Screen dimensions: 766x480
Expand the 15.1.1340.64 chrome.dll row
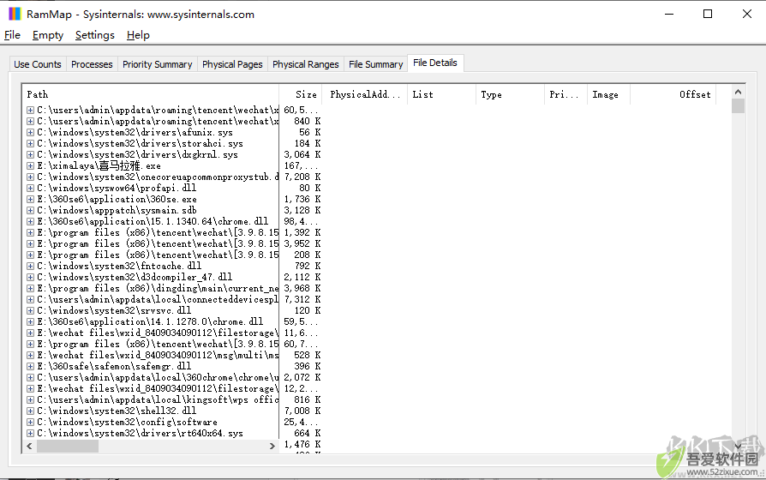pyautogui.click(x=30, y=221)
